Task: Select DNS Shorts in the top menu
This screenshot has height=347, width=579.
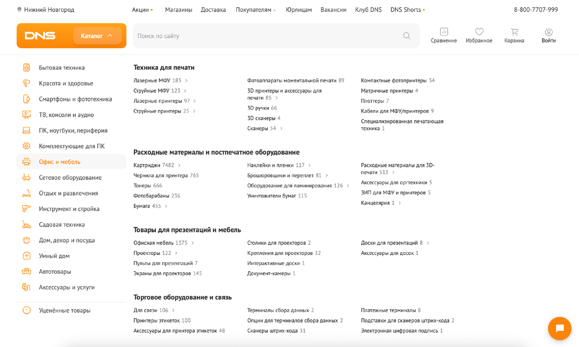Action: click(405, 9)
